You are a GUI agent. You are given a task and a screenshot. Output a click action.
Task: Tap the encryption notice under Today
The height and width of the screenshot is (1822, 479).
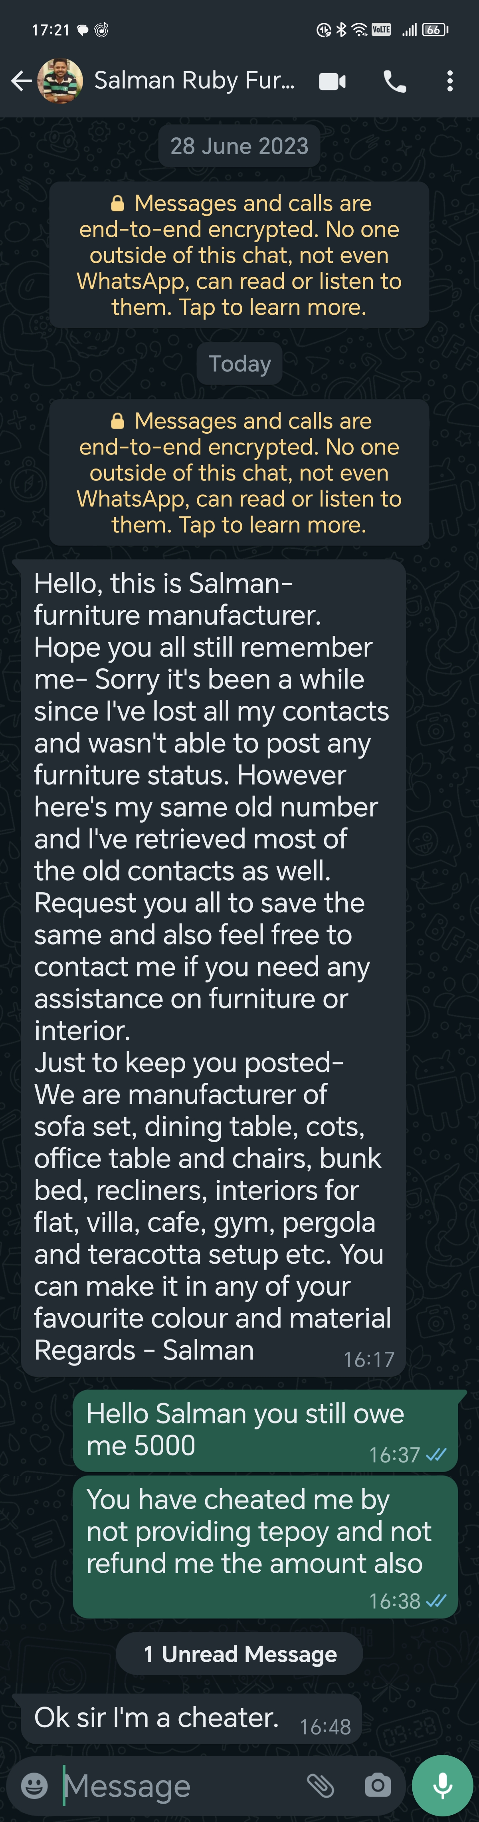[x=239, y=472]
